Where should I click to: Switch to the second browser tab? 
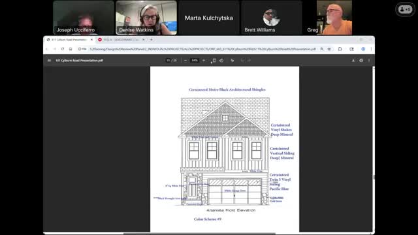(x=121, y=40)
